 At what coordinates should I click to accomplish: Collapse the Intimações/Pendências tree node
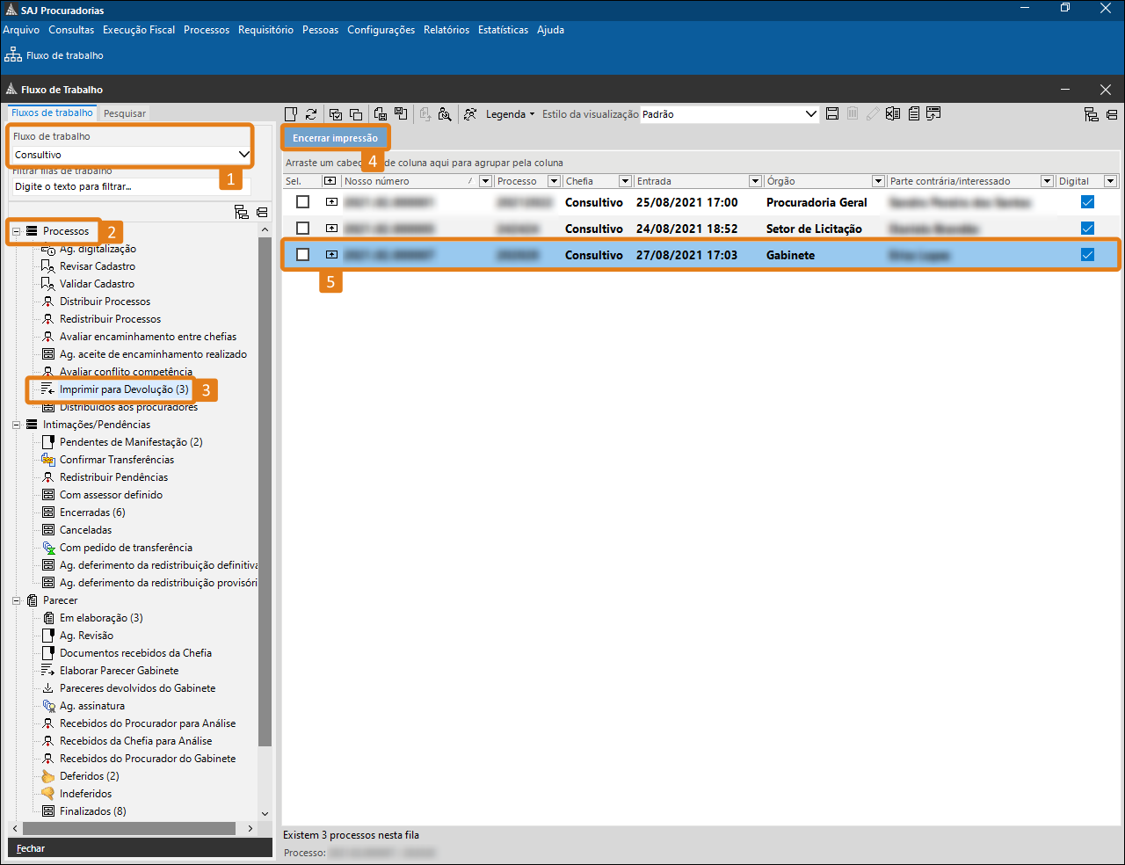[x=16, y=425]
